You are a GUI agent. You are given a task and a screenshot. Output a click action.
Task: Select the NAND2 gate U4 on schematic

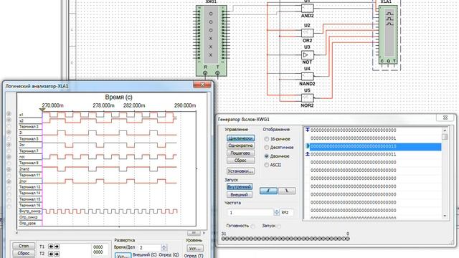pos(308,77)
